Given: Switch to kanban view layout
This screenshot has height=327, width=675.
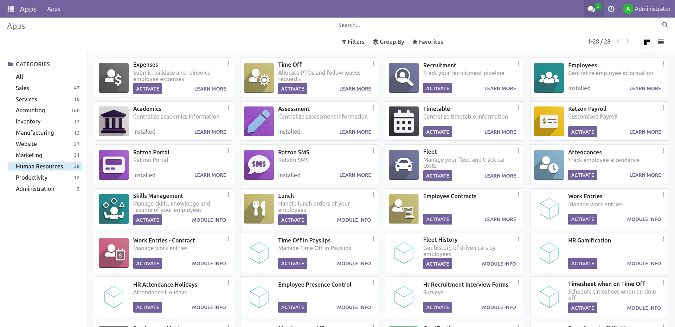Looking at the screenshot, I should pos(647,42).
